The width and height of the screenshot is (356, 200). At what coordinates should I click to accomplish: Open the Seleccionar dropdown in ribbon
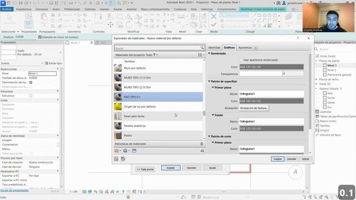click(x=10, y=32)
